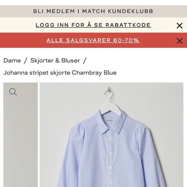Select Johanna stripet skjorte Chambray Blue title

click(60, 72)
